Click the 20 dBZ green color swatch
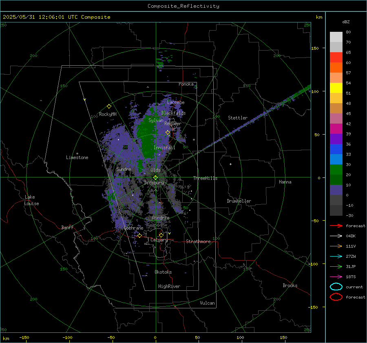This screenshot has height=343, width=367. pyautogui.click(x=336, y=179)
